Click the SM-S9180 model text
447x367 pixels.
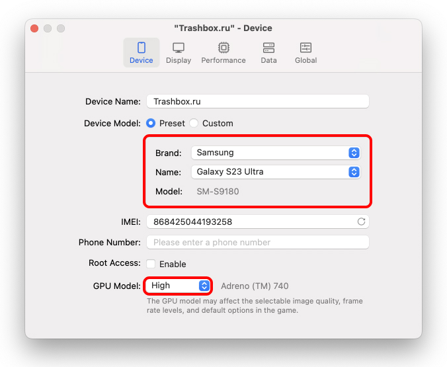click(x=218, y=191)
